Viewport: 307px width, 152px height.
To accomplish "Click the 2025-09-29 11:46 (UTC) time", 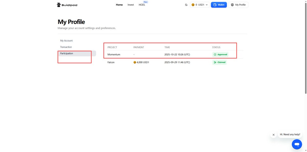I will click(177, 62).
